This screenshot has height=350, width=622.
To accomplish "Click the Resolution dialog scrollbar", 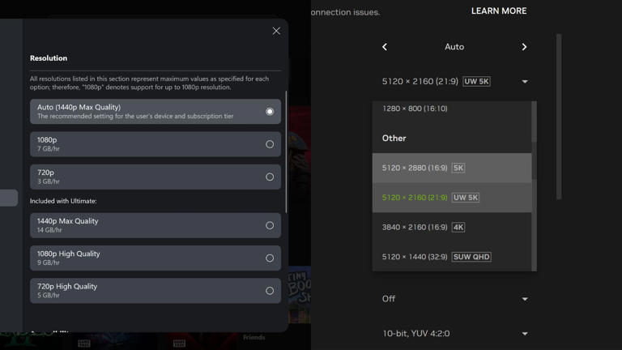I will click(286, 152).
